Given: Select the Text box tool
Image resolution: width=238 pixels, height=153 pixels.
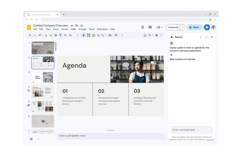Looking at the screenshot, I should pos(89,35).
